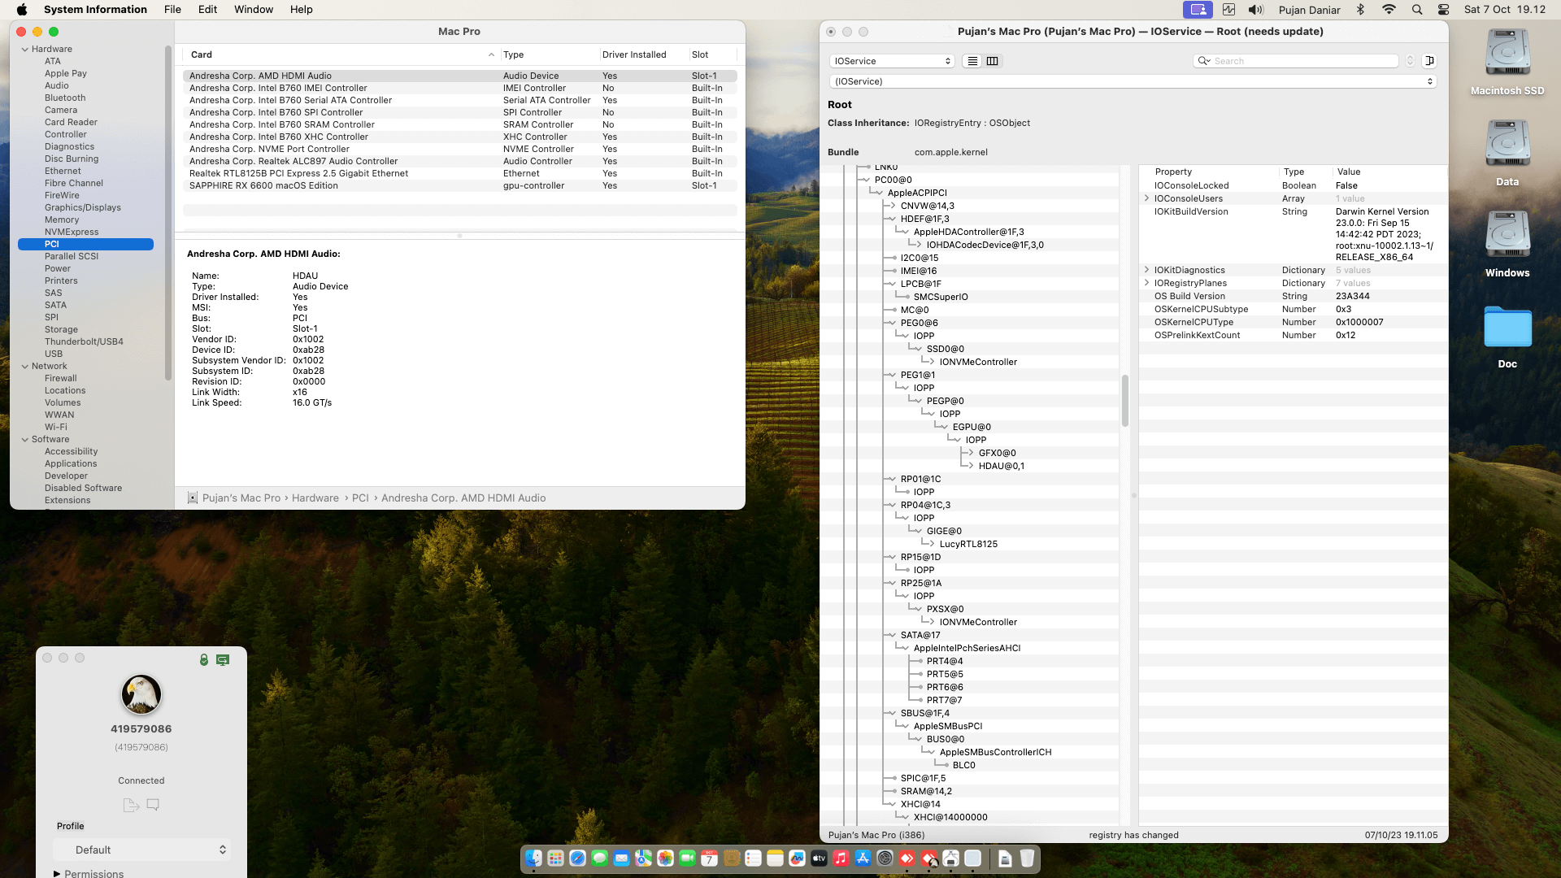Switch IORegistryExplorer to list view

point(972,61)
